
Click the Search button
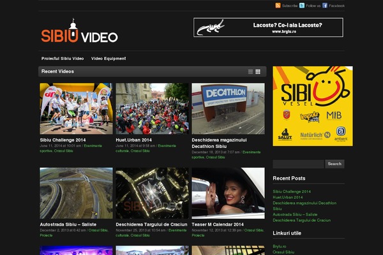tap(334, 164)
